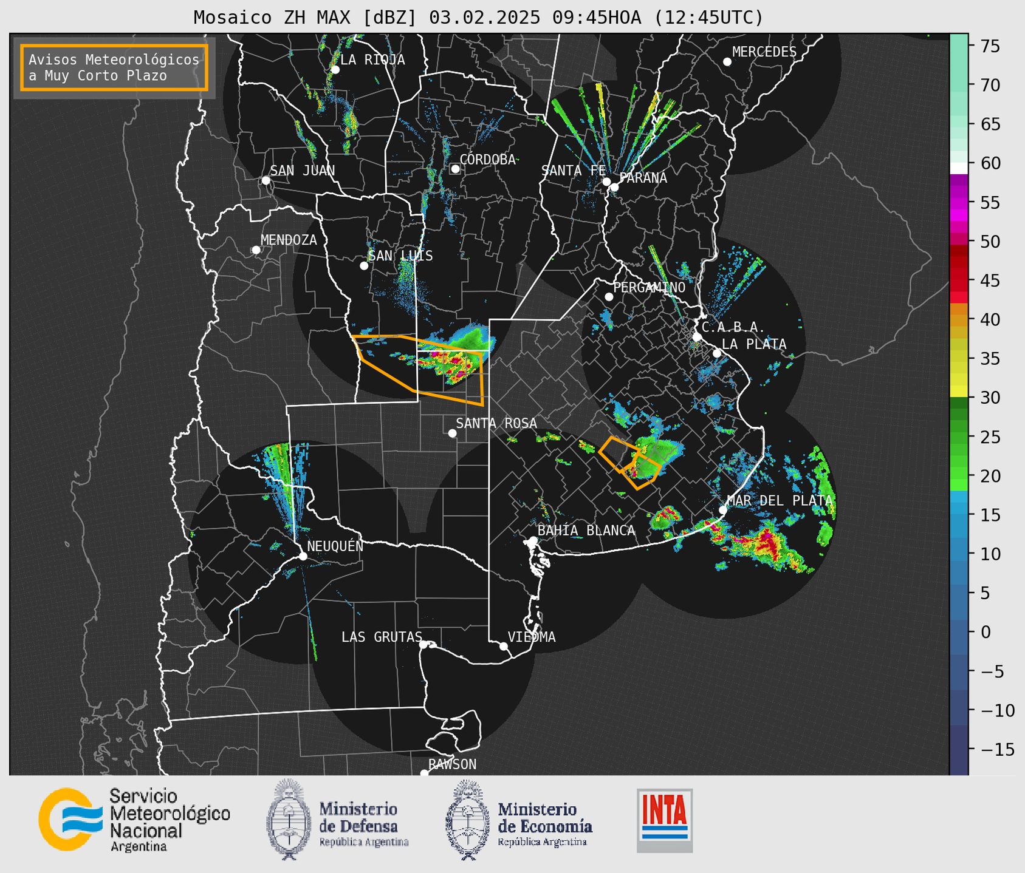Click the VIEDMA city label
The height and width of the screenshot is (873, 1025).
(x=532, y=637)
